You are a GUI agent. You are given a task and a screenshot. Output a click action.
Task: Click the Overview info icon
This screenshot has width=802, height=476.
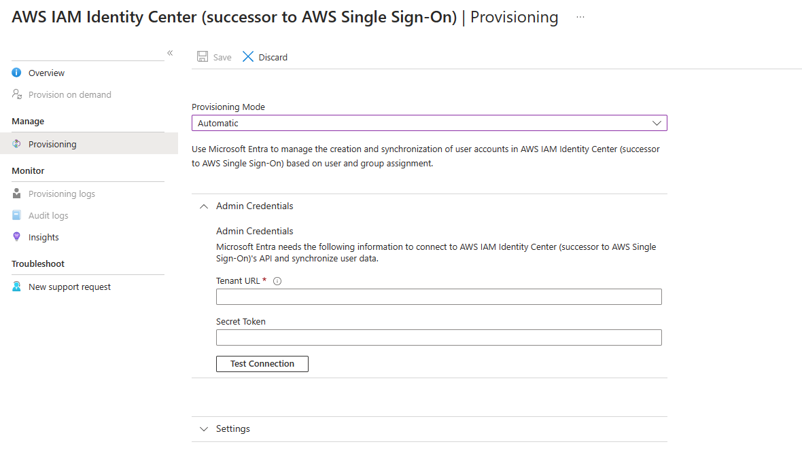pos(16,73)
